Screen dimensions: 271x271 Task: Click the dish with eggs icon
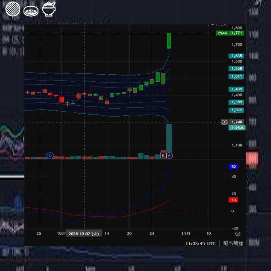pos(31,11)
